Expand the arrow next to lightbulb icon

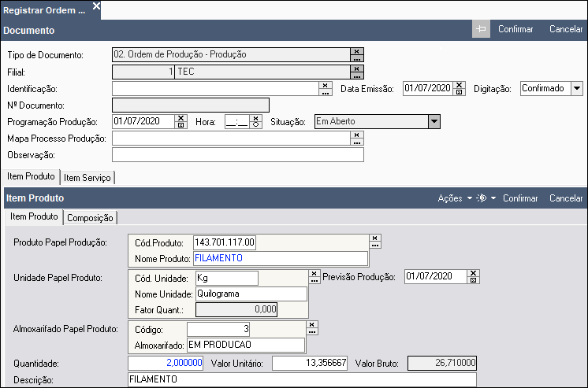pos(493,198)
